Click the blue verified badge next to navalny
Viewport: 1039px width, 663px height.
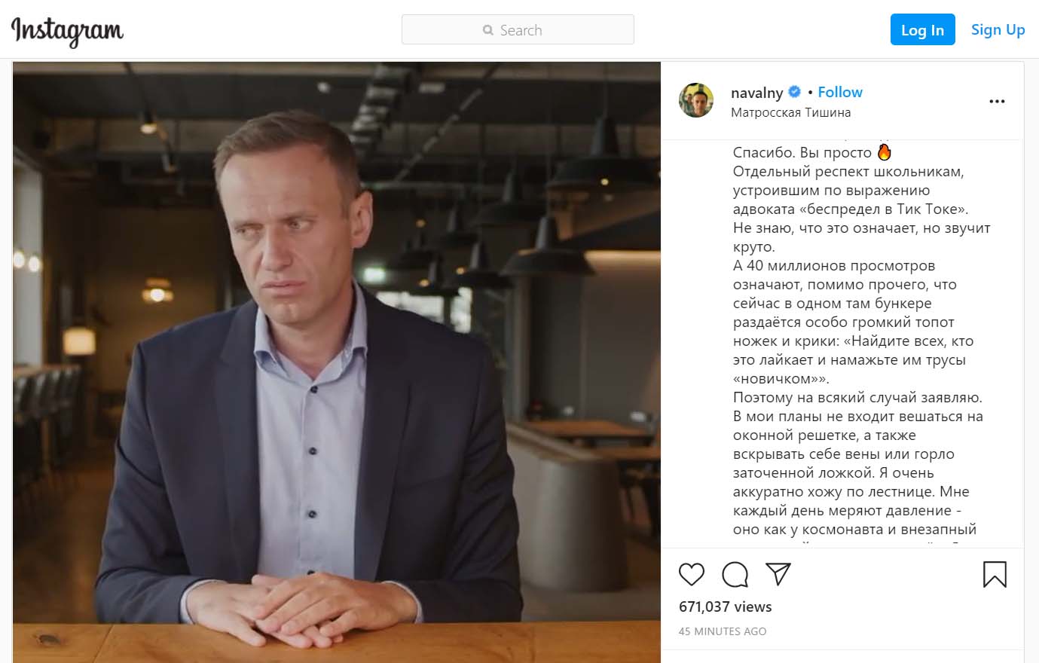pyautogui.click(x=794, y=92)
